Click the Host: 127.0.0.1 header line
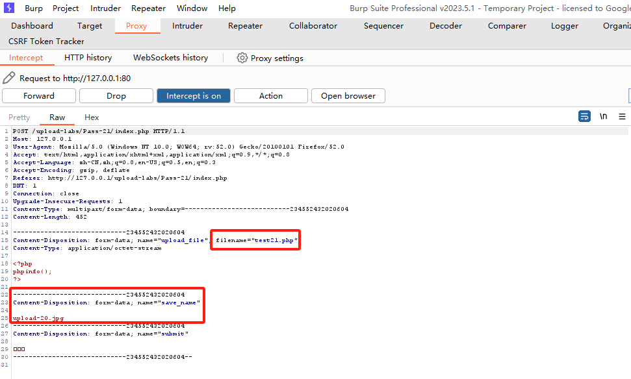This screenshot has height=379, width=631. pyautogui.click(x=42, y=139)
